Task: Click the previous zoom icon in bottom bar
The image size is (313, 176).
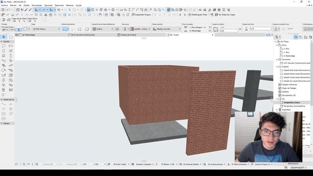Action: (x=17, y=164)
